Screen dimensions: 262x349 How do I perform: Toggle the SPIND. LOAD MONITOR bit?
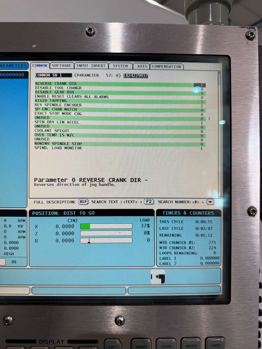(x=202, y=148)
